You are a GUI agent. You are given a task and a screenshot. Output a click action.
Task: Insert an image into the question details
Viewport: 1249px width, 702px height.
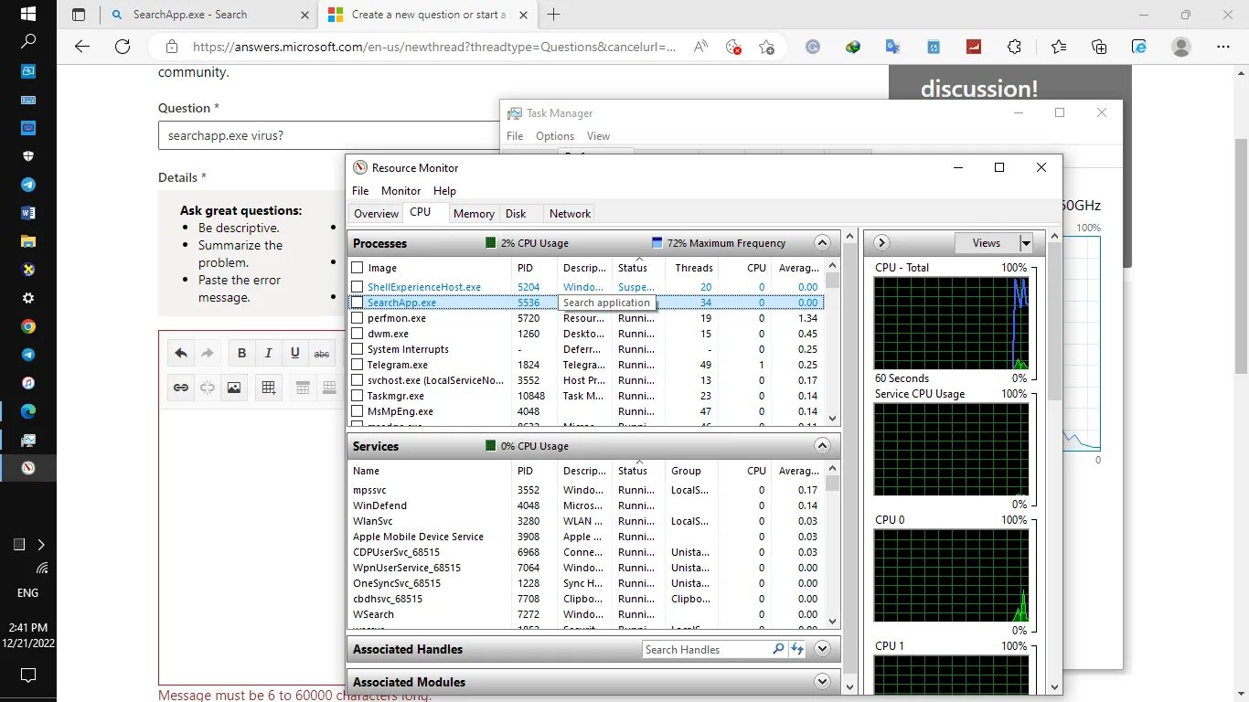[234, 388]
